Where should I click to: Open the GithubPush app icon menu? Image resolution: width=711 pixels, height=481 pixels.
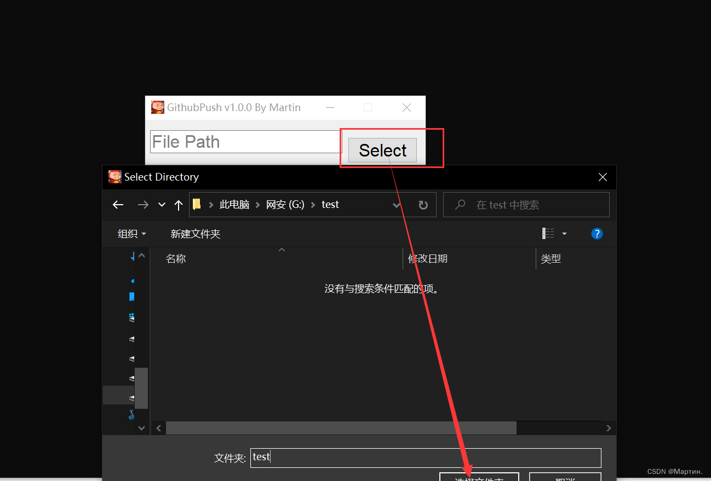(x=157, y=107)
